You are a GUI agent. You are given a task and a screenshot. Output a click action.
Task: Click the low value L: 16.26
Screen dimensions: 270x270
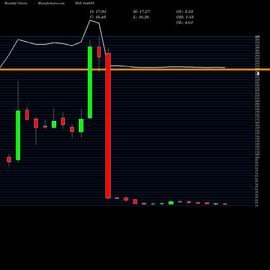pos(141,17)
